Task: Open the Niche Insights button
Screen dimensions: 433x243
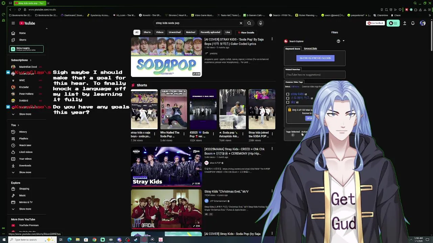Action: point(26,49)
